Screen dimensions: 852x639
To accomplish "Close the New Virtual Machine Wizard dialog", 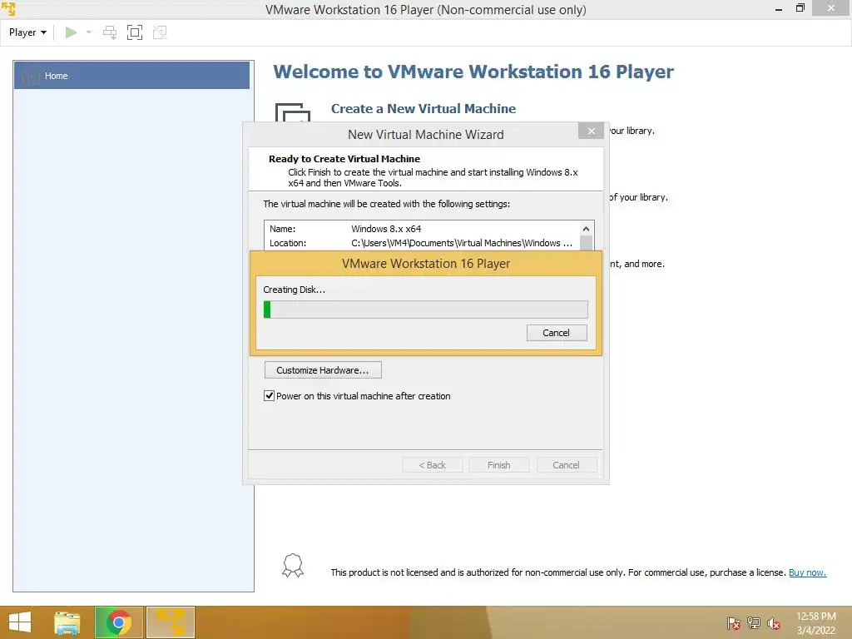I will coord(592,131).
